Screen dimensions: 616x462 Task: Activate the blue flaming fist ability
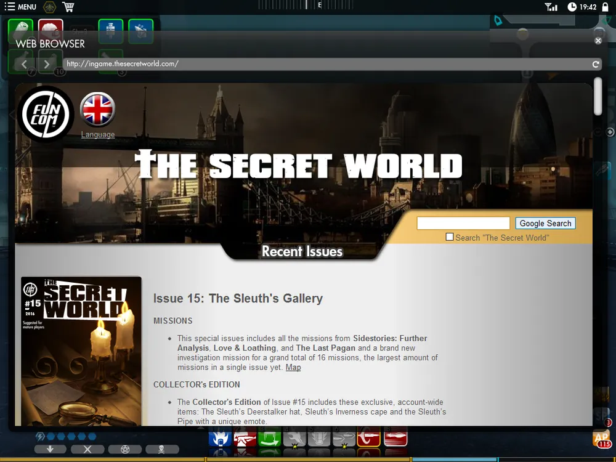[220, 437]
